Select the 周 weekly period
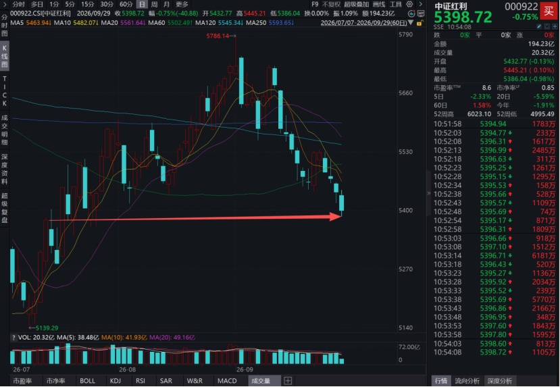This screenshot has width=560, height=387. pyautogui.click(x=154, y=4)
